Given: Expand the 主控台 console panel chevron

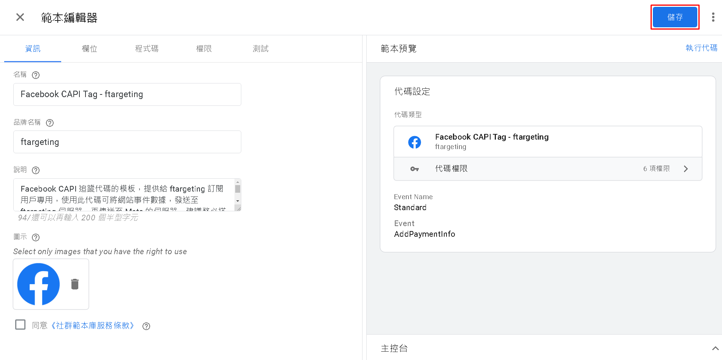Looking at the screenshot, I should (x=715, y=348).
